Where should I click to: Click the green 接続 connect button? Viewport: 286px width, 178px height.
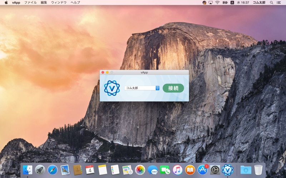pyautogui.click(x=173, y=88)
